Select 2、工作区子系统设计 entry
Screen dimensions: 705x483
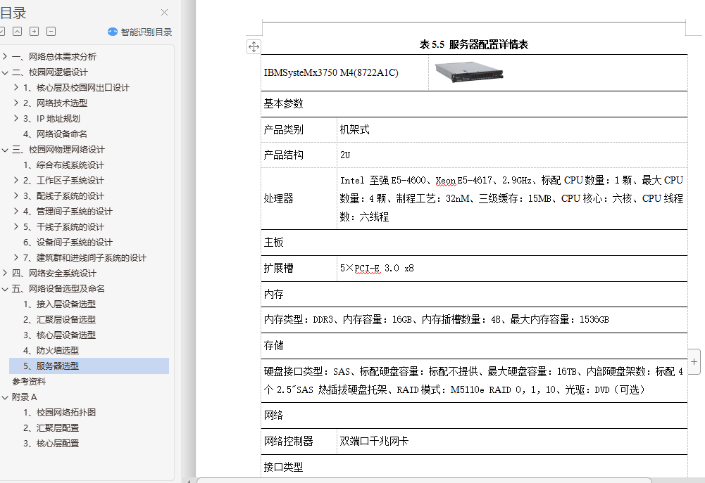click(x=64, y=181)
